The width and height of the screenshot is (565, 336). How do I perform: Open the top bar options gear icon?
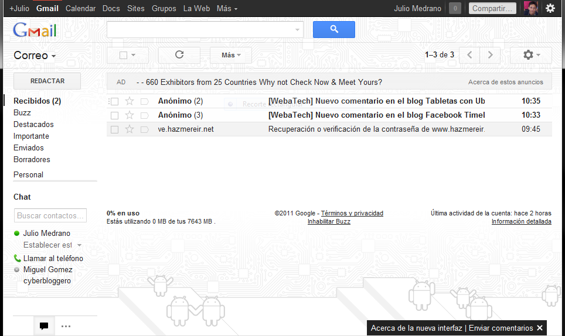[550, 8]
